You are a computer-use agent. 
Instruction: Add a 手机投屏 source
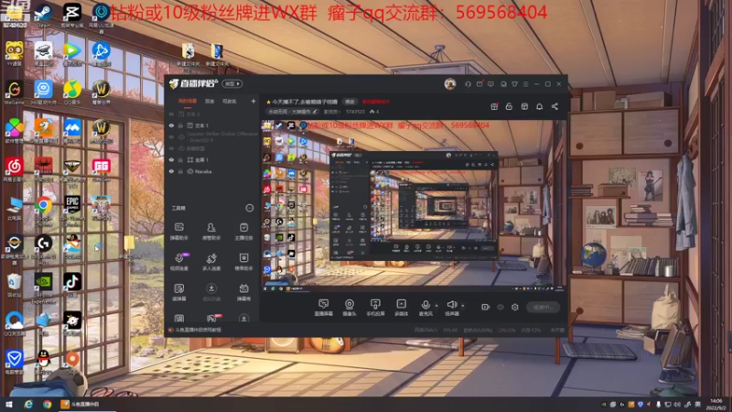coord(375,308)
